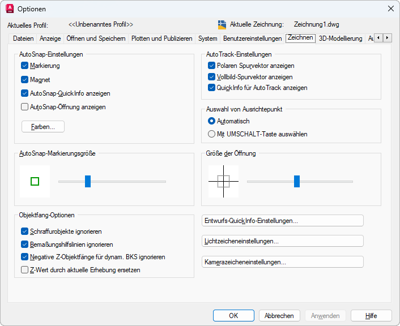Click the AutoCAD application icon in title bar

9,8
